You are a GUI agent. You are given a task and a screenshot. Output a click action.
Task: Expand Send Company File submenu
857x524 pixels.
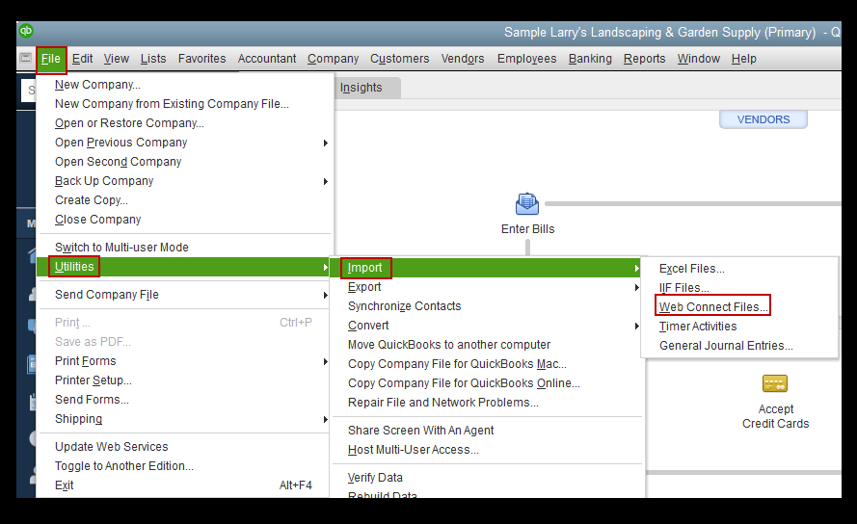pyautogui.click(x=185, y=295)
